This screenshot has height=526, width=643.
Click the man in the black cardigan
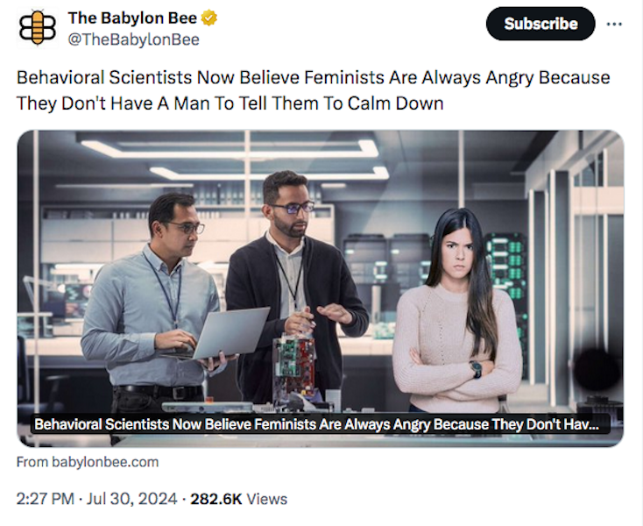296,288
